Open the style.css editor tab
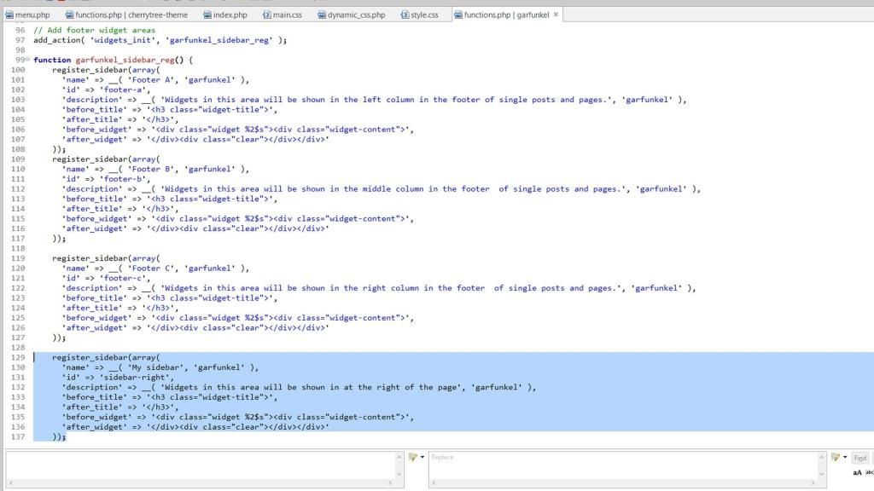This screenshot has width=874, height=491. click(423, 14)
